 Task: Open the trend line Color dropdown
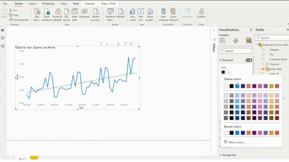tap(226, 72)
